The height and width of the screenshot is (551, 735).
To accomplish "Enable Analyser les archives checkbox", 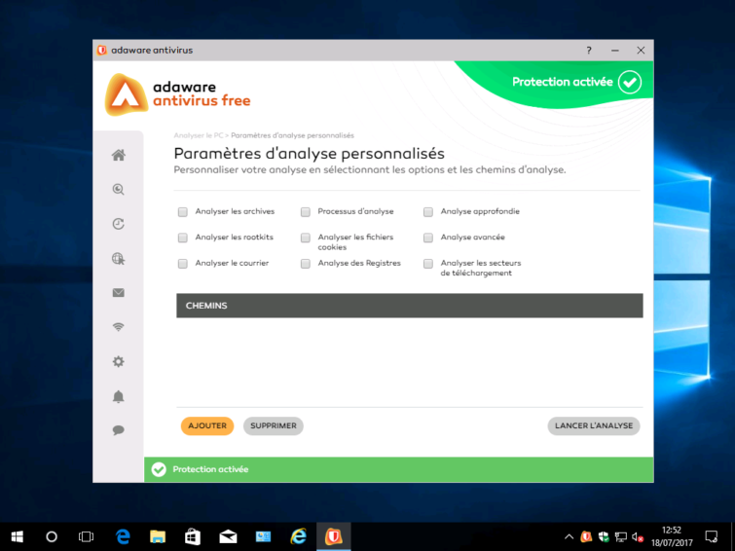I will (x=183, y=212).
